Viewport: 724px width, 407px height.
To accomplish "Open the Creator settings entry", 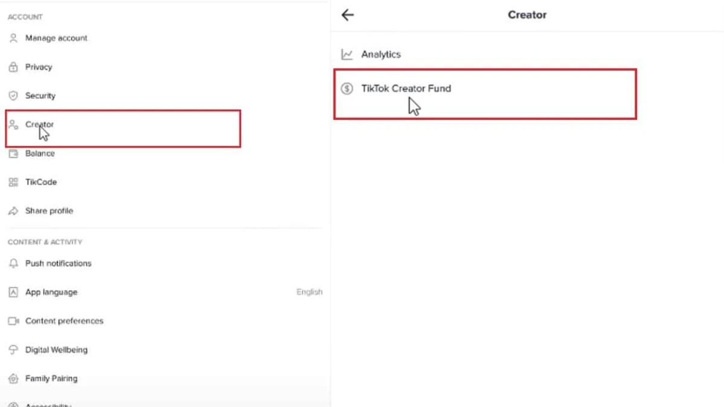I will coord(123,128).
